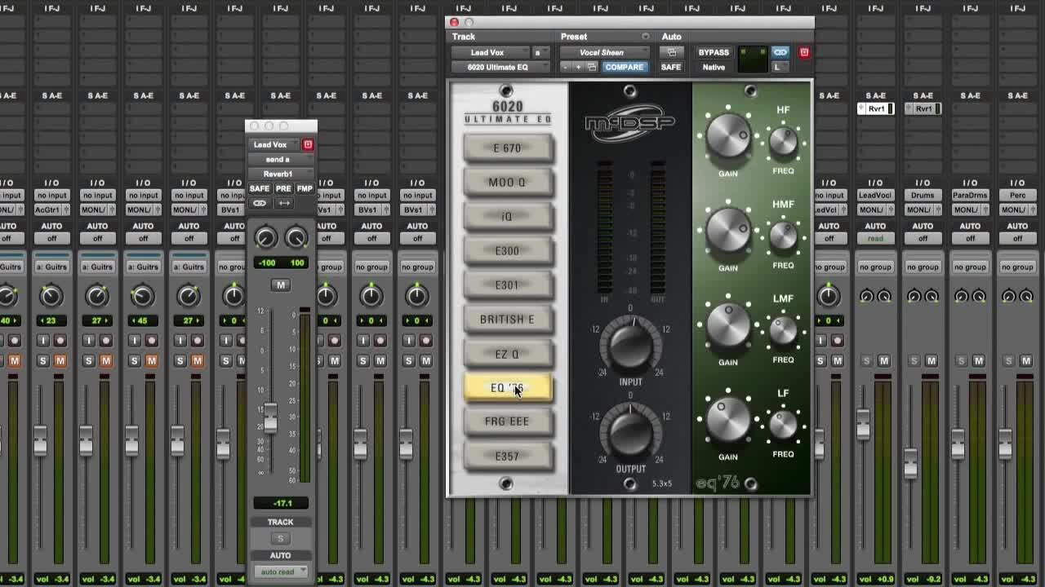Open the Vocal Sheen preset dropdown
This screenshot has height=587, width=1045.
(x=603, y=52)
